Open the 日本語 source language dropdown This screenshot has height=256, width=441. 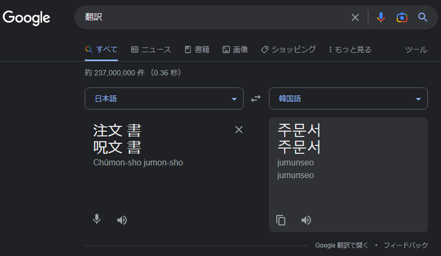point(164,99)
